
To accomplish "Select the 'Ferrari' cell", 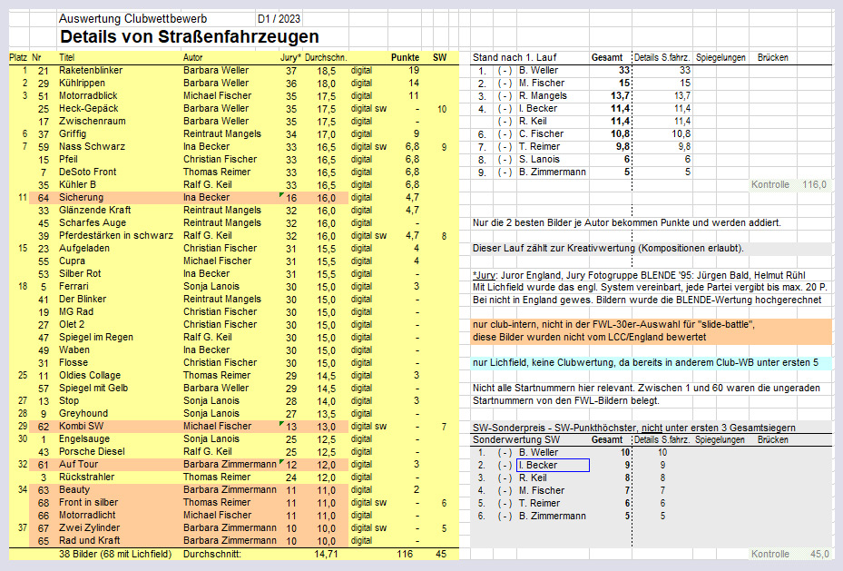I will click(x=74, y=287).
